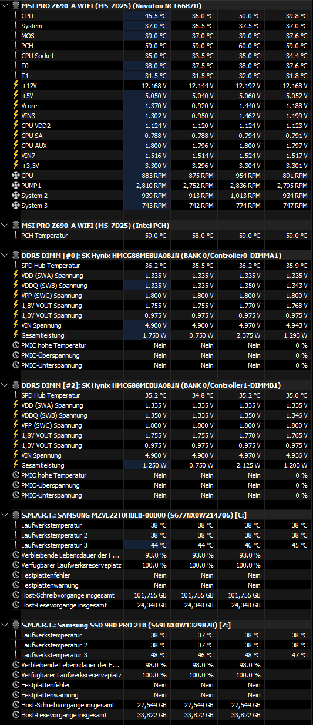Select the CPU VDD2 sensor label
This screenshot has height=725, width=313.
click(x=36, y=126)
